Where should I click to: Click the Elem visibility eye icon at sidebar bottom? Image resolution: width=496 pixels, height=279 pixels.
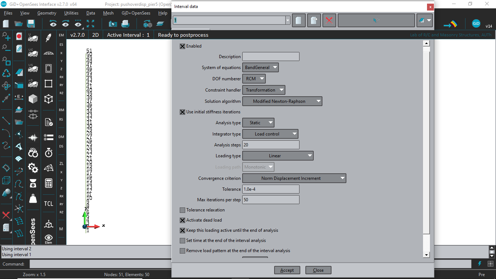pos(48,237)
